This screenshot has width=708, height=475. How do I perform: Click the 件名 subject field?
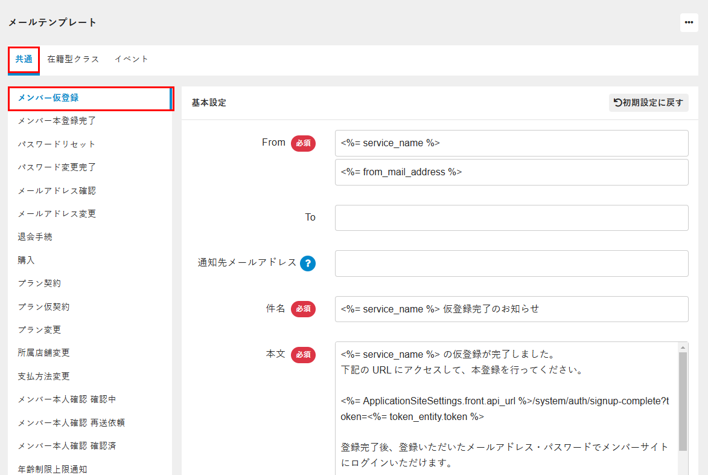pos(511,309)
